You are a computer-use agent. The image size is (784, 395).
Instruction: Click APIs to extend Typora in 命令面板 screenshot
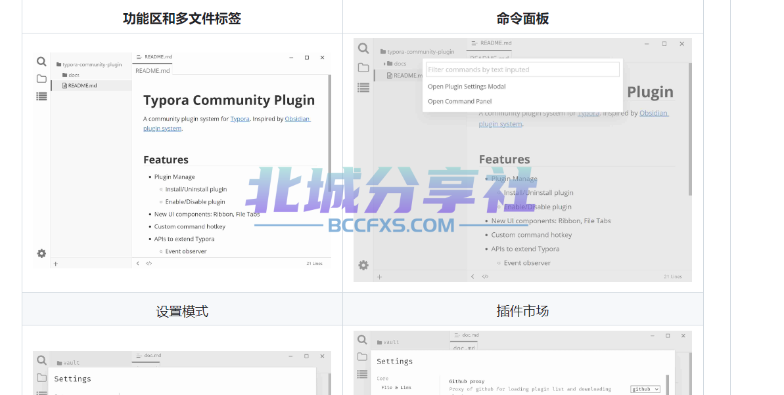[x=525, y=249]
